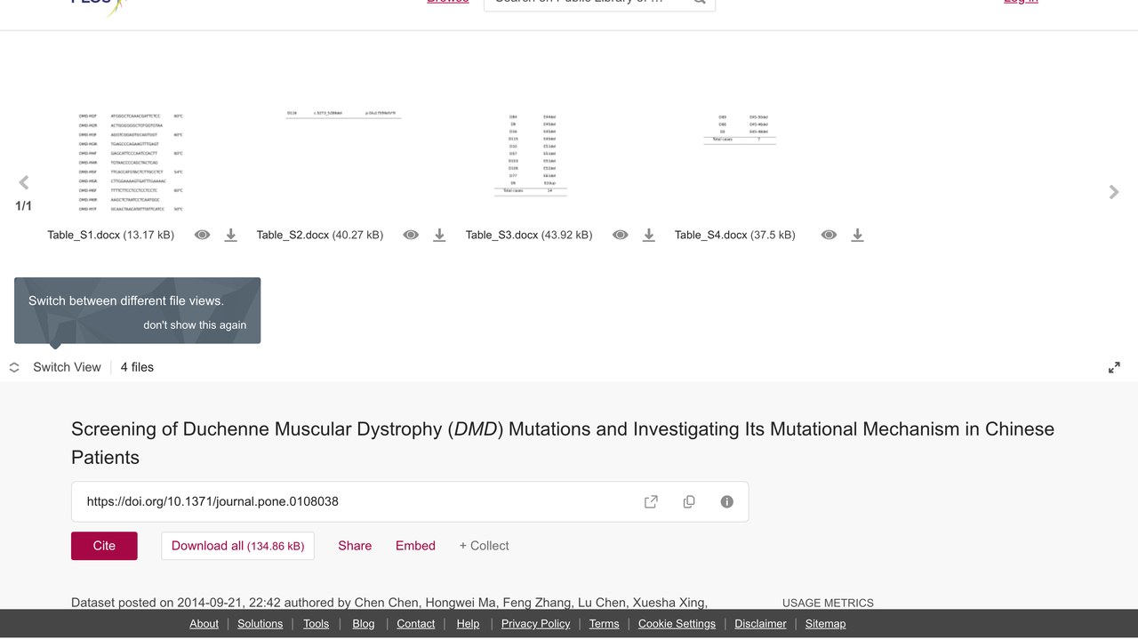1138x640 pixels.
Task: Preview Table_S1.docx with its eye icon
Action: [203, 235]
